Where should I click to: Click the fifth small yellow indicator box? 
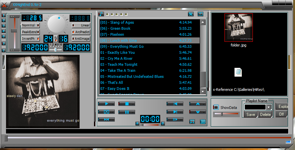click(126, 14)
